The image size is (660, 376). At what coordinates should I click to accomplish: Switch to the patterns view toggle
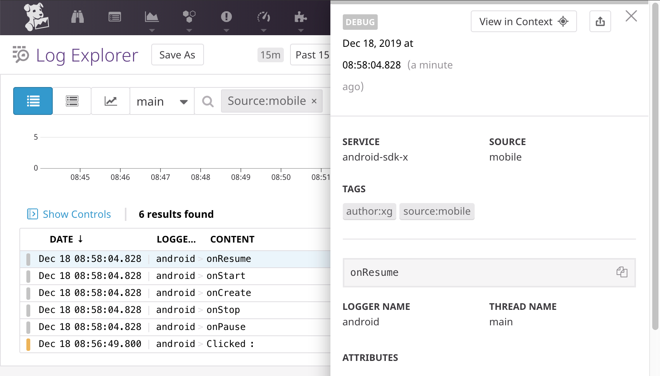[x=72, y=101]
